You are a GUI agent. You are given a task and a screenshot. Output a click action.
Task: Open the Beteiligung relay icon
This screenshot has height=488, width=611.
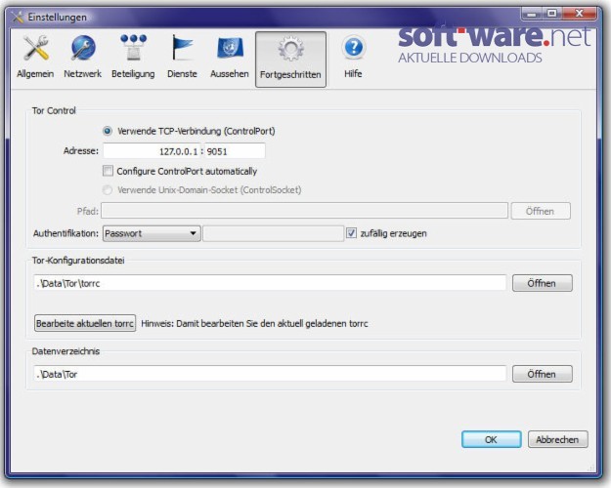coord(133,47)
